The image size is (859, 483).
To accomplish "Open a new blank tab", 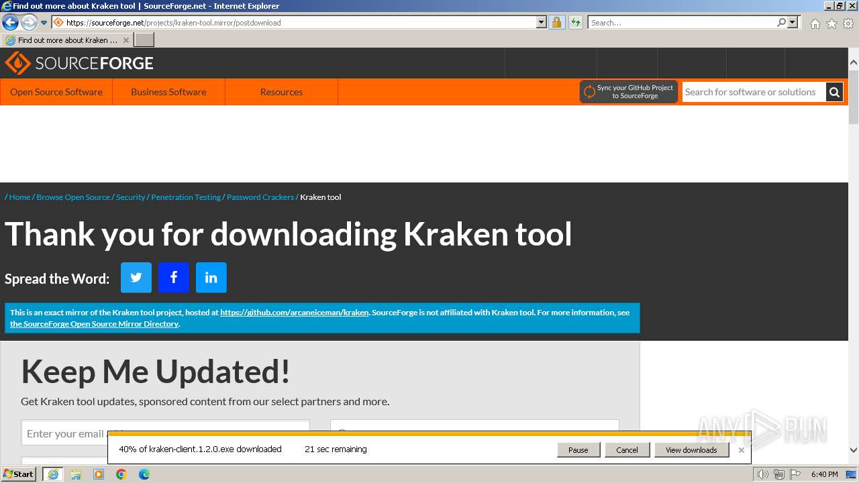I will (144, 40).
